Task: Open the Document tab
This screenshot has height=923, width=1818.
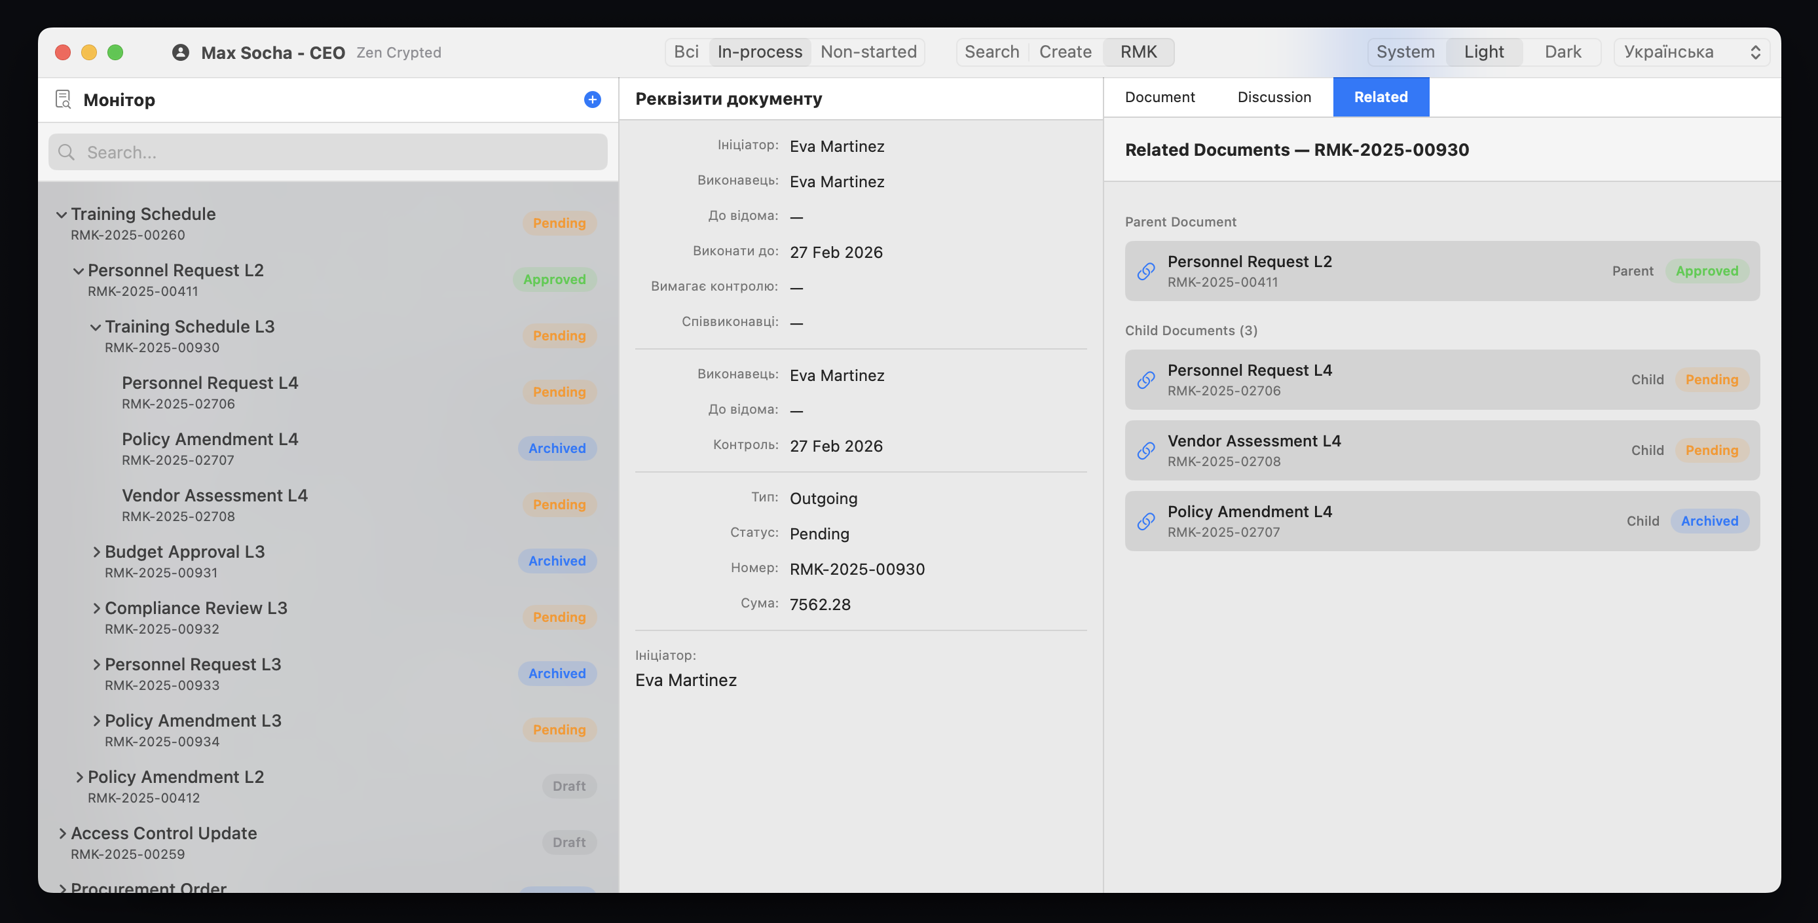Action: coord(1159,98)
